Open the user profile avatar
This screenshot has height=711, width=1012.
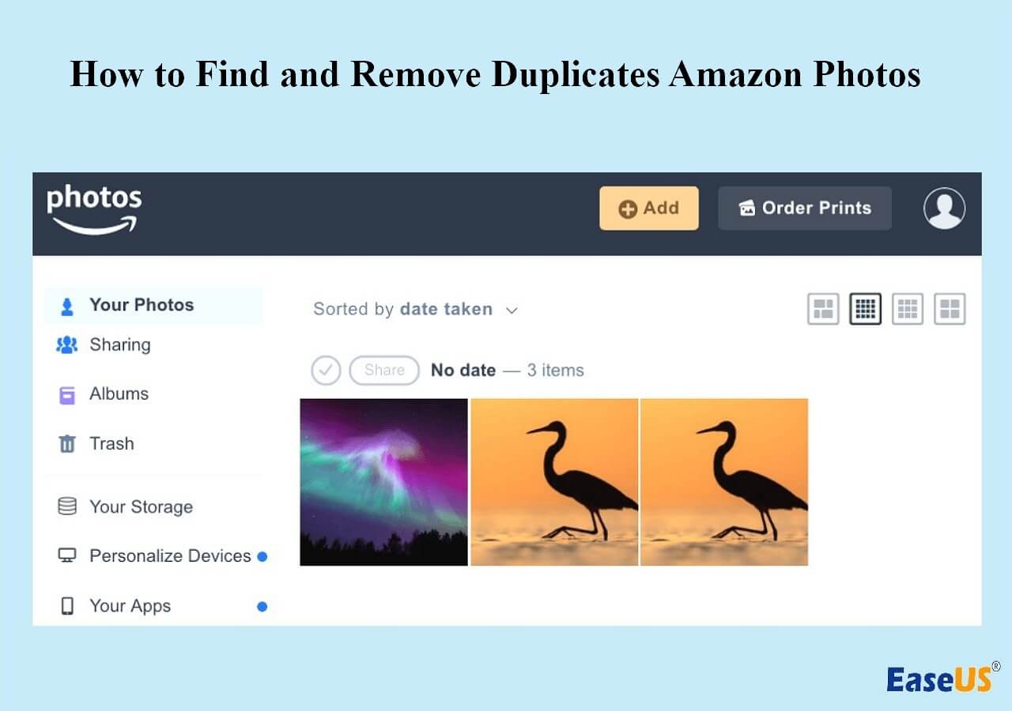(x=944, y=209)
